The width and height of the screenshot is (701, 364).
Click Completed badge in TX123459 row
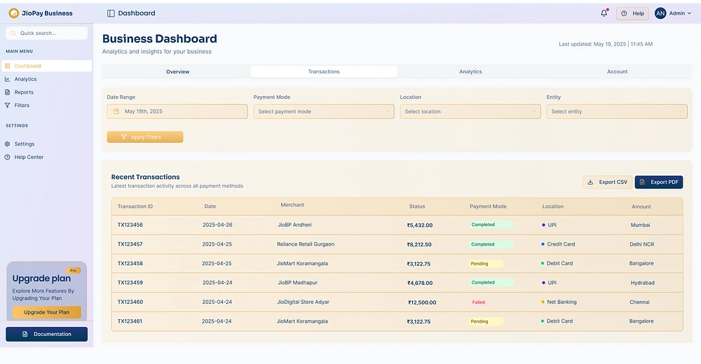(x=491, y=283)
